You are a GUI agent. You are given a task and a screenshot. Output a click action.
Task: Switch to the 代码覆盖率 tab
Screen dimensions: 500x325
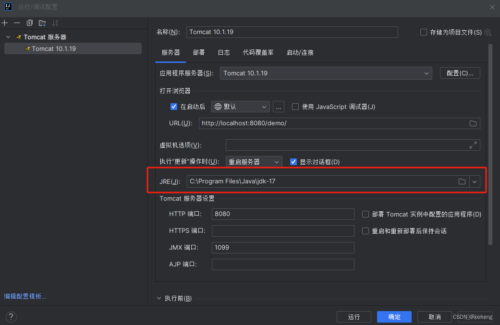point(258,53)
